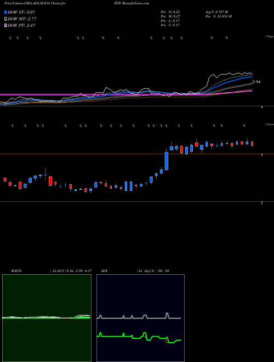Click the white DOW MT legend swatch
The height and width of the screenshot is (362, 274).
point(5,19)
